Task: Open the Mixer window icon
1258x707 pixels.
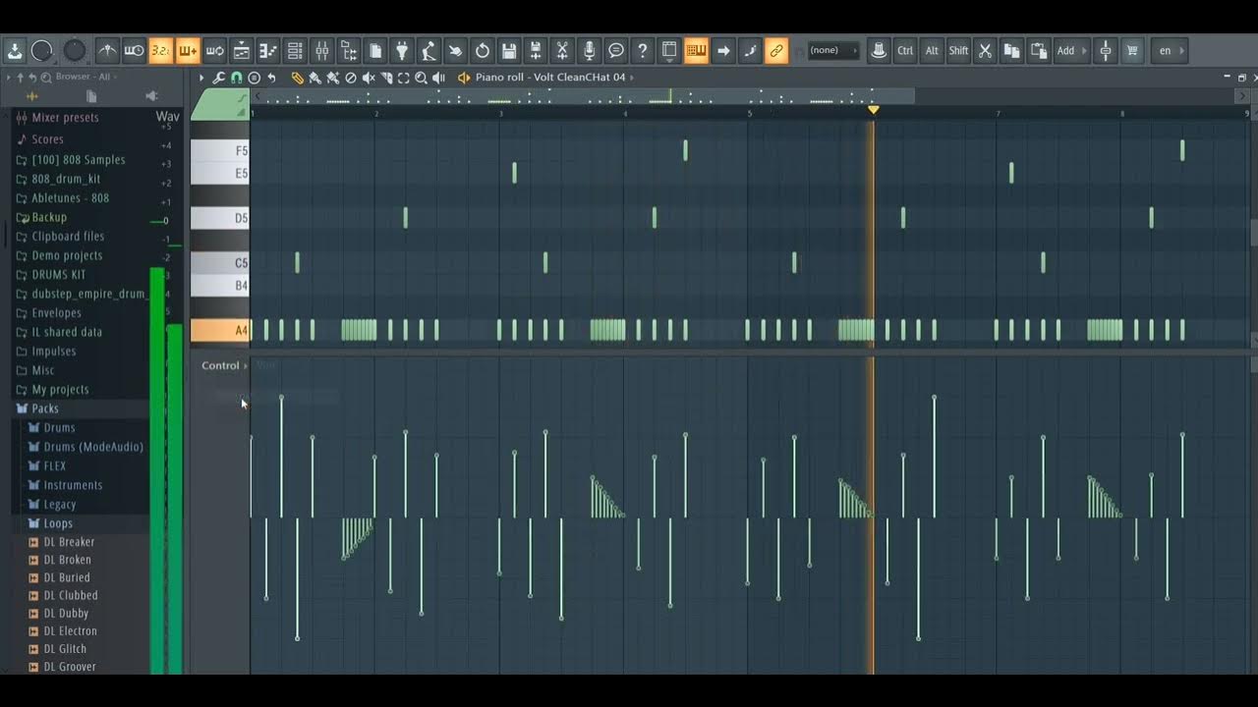Action: click(x=321, y=50)
